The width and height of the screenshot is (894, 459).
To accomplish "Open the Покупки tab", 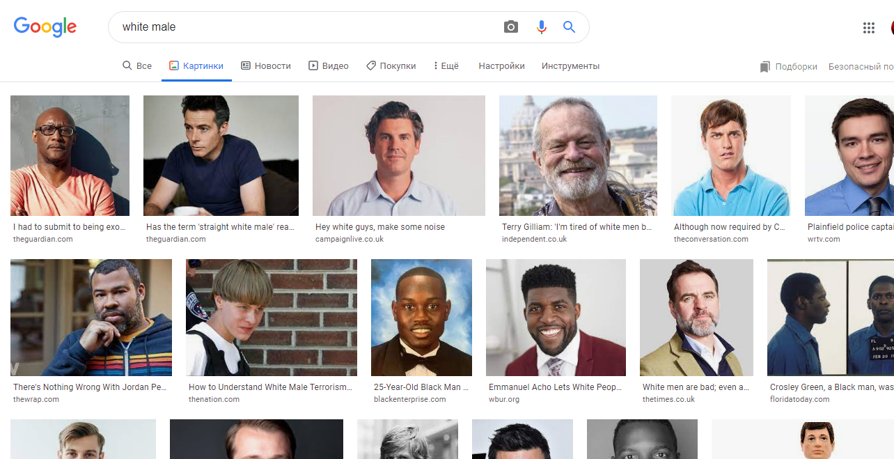I will click(x=391, y=65).
